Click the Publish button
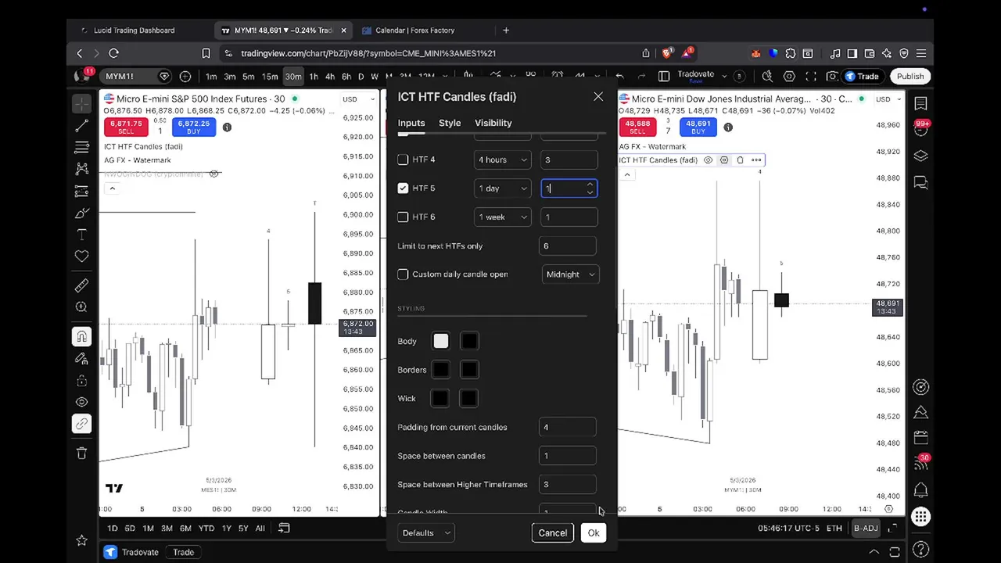The width and height of the screenshot is (1001, 563). coord(910,76)
